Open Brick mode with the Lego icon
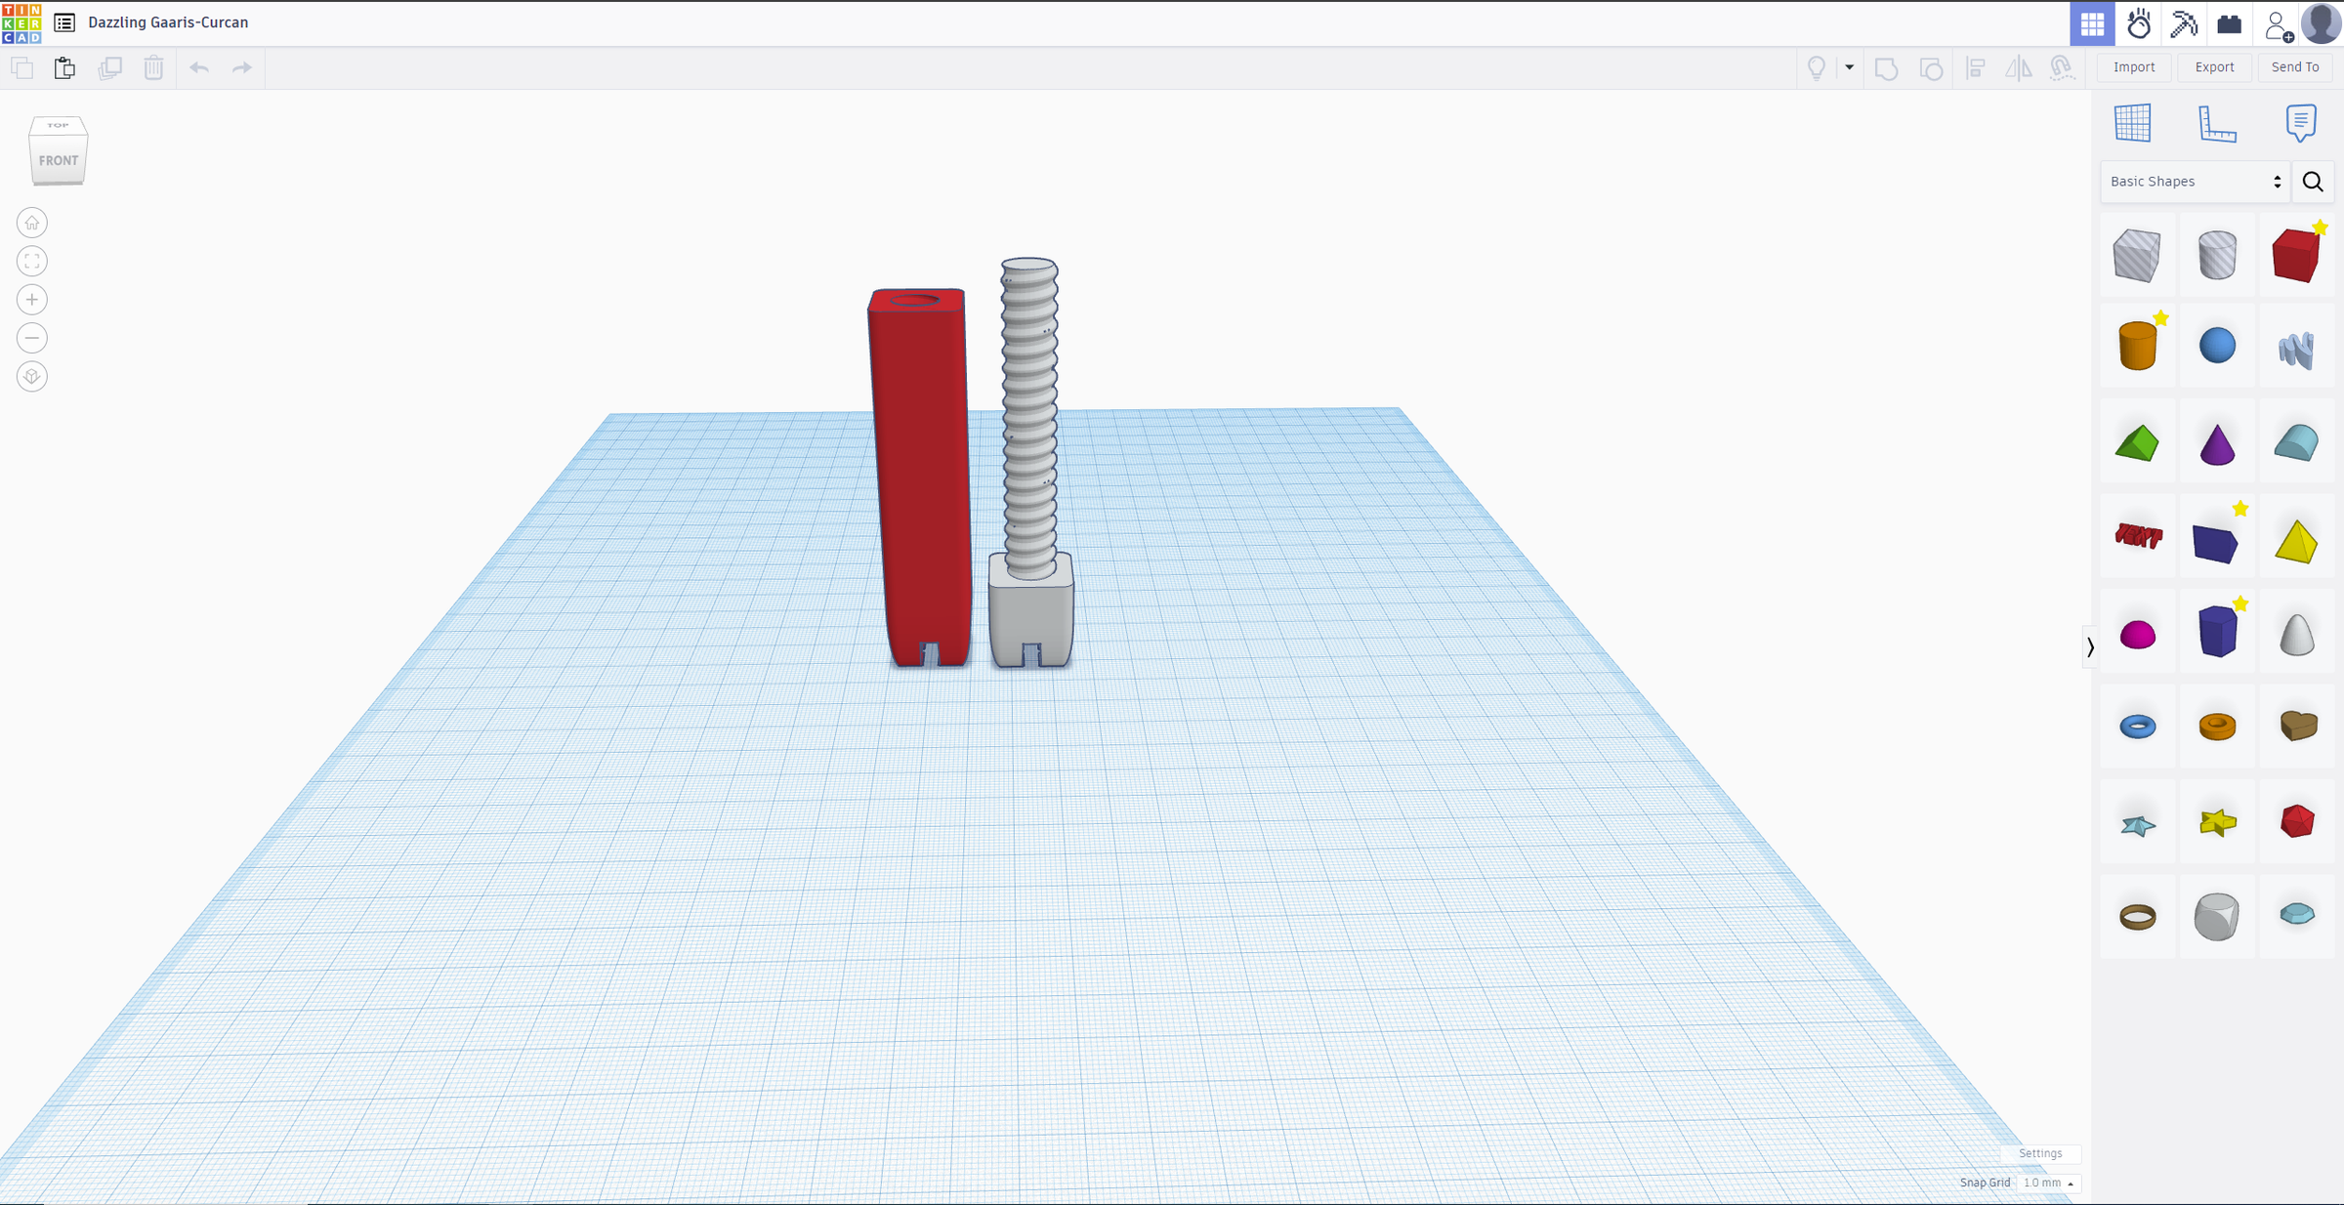2344x1205 pixels. pos(2229,23)
